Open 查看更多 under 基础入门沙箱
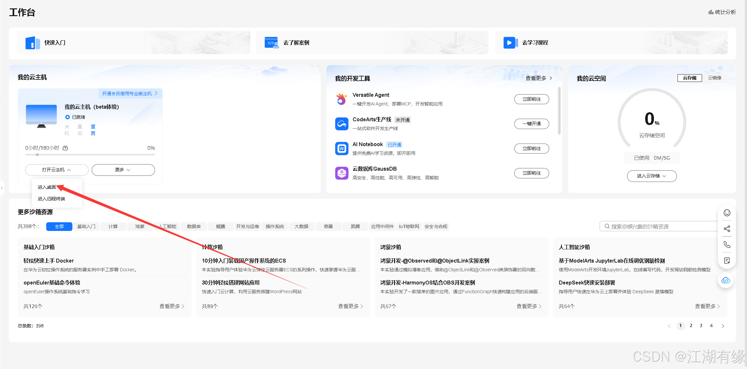 [x=171, y=306]
